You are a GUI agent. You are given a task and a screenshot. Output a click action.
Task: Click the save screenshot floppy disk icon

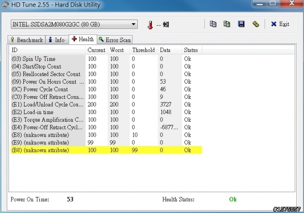241,24
